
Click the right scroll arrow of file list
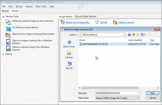[x=158, y=88]
